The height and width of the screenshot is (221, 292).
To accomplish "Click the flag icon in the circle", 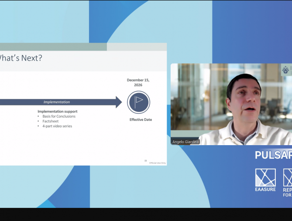I will (x=138, y=102).
